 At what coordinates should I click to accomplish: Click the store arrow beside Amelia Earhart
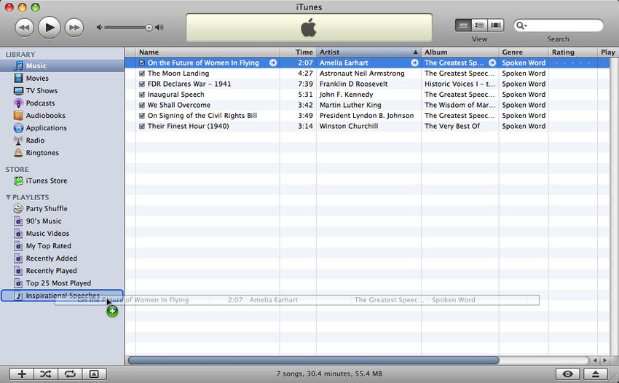[414, 63]
